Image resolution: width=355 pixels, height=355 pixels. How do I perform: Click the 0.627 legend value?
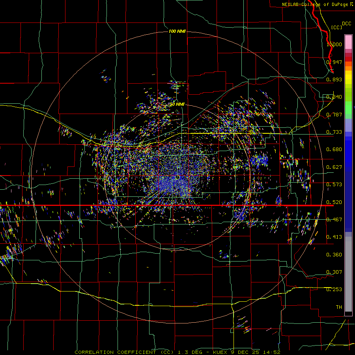(x=334, y=167)
